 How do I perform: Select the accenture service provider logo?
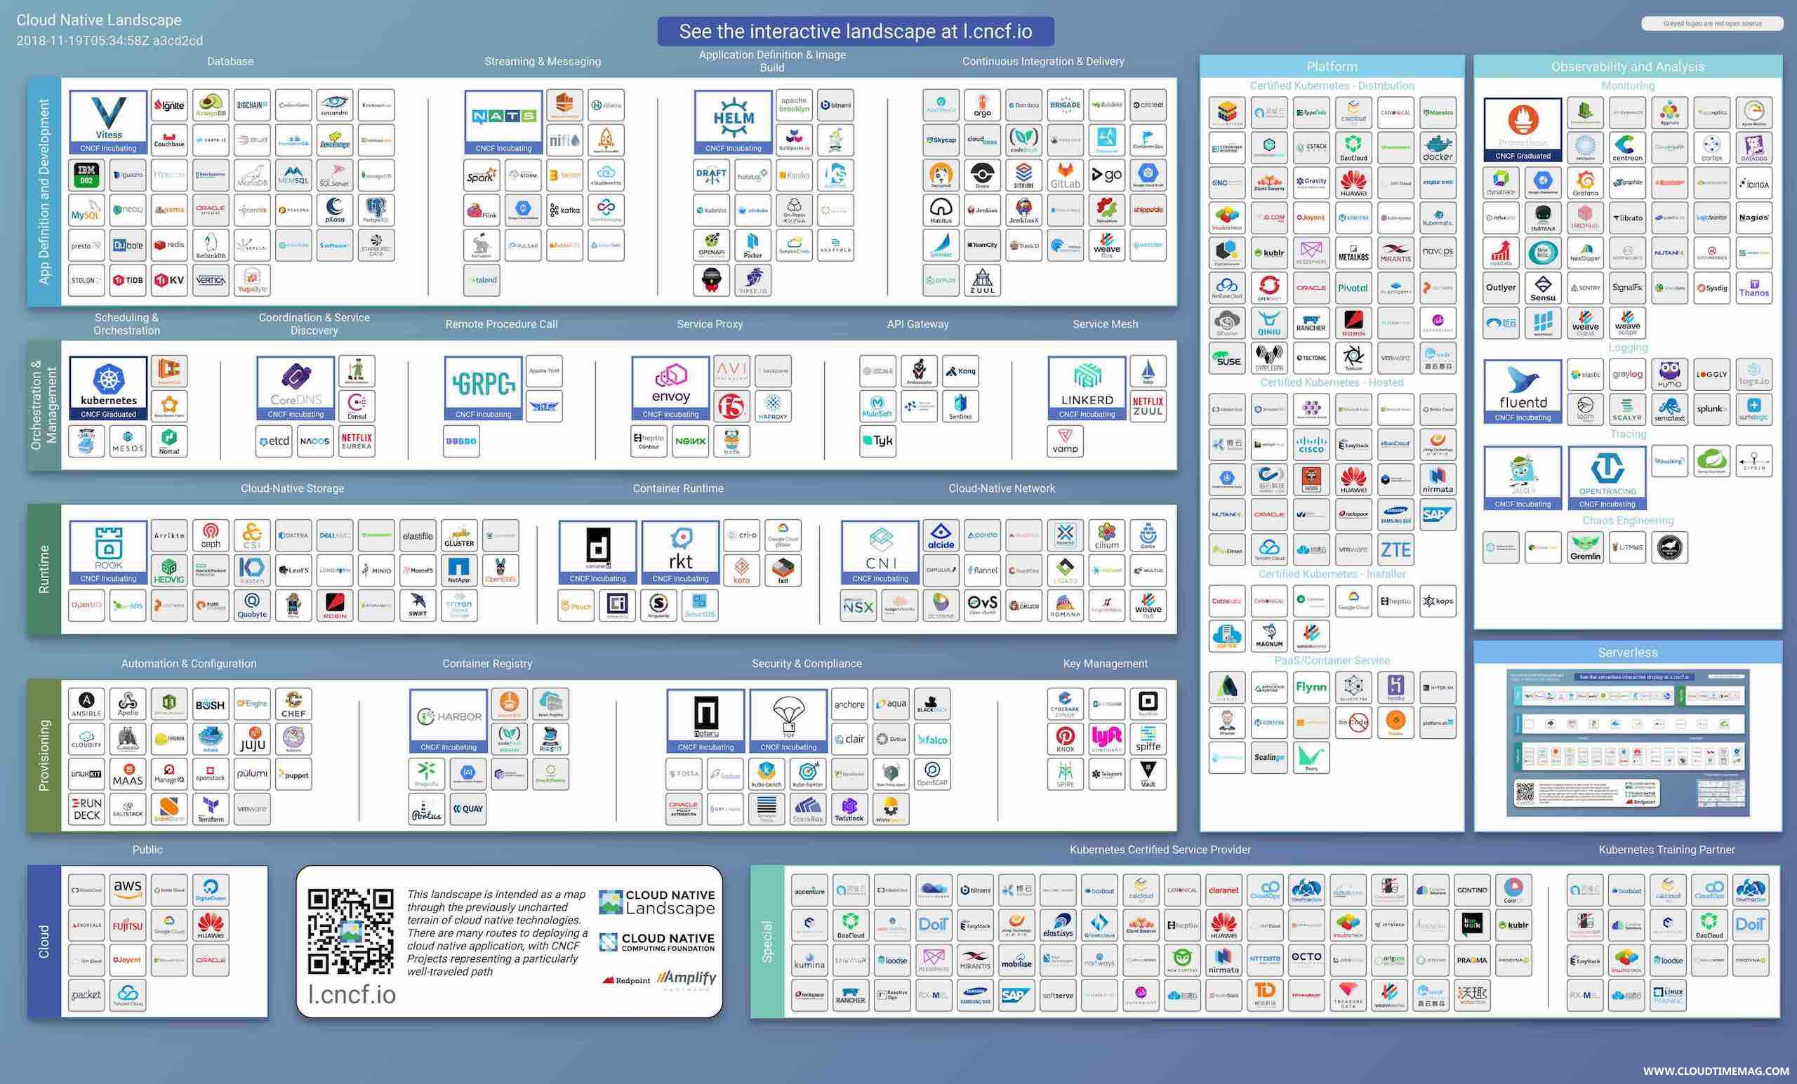(809, 891)
